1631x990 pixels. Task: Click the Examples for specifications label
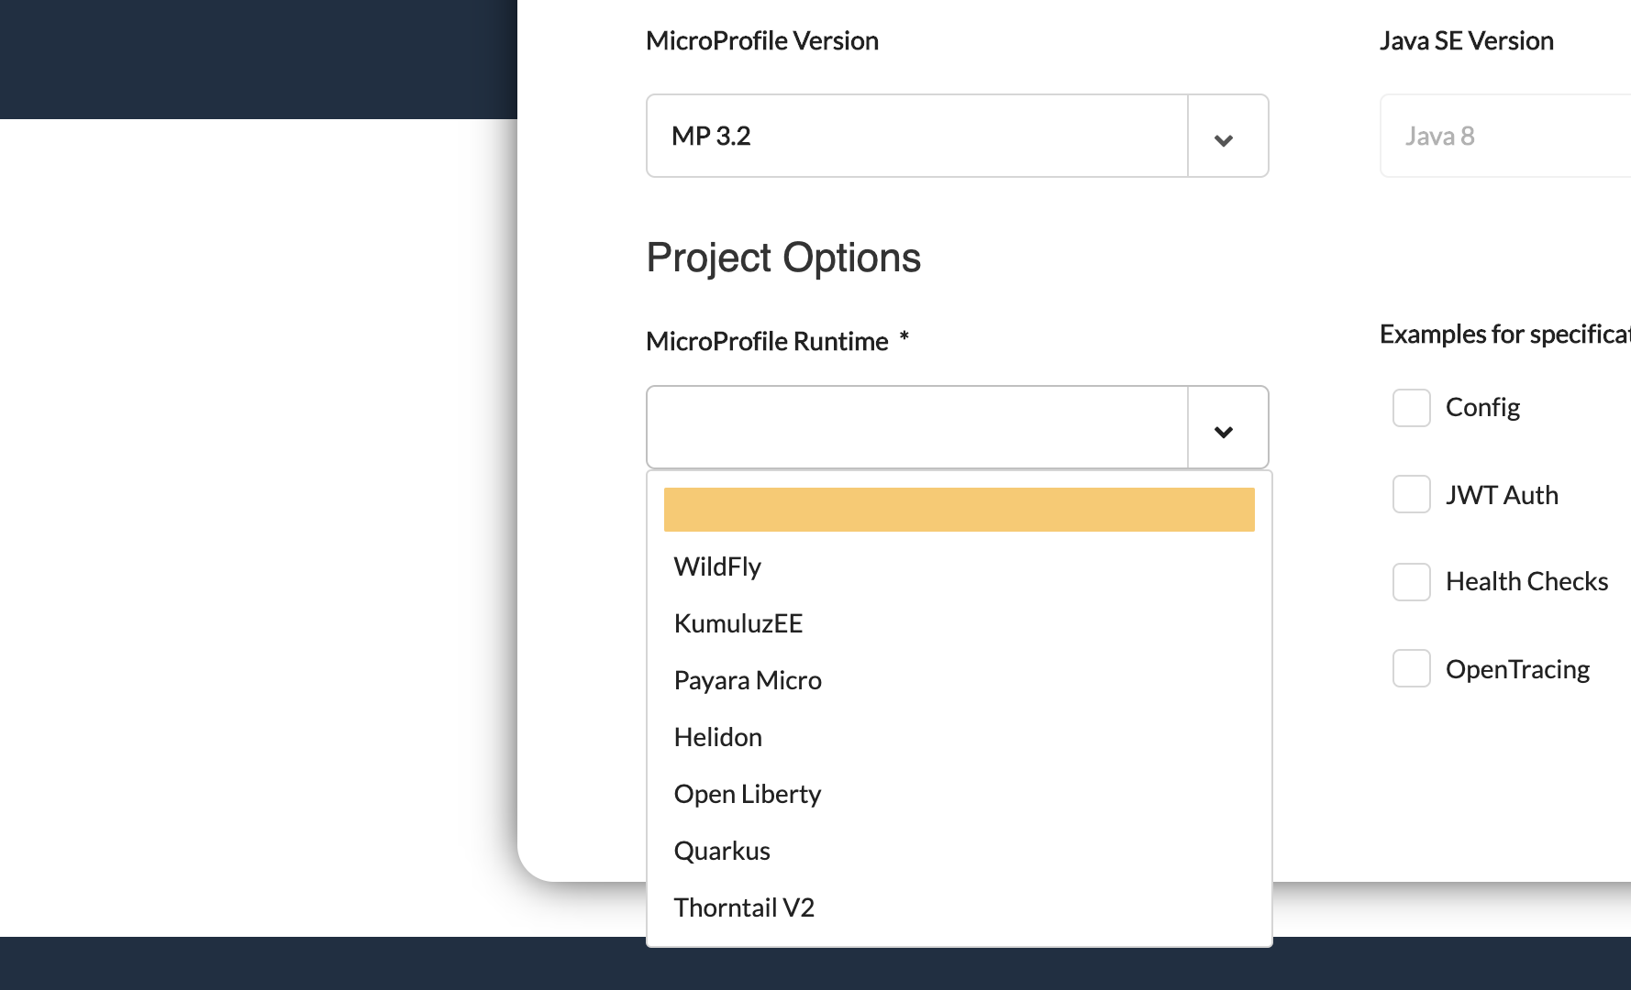pos(1505,335)
